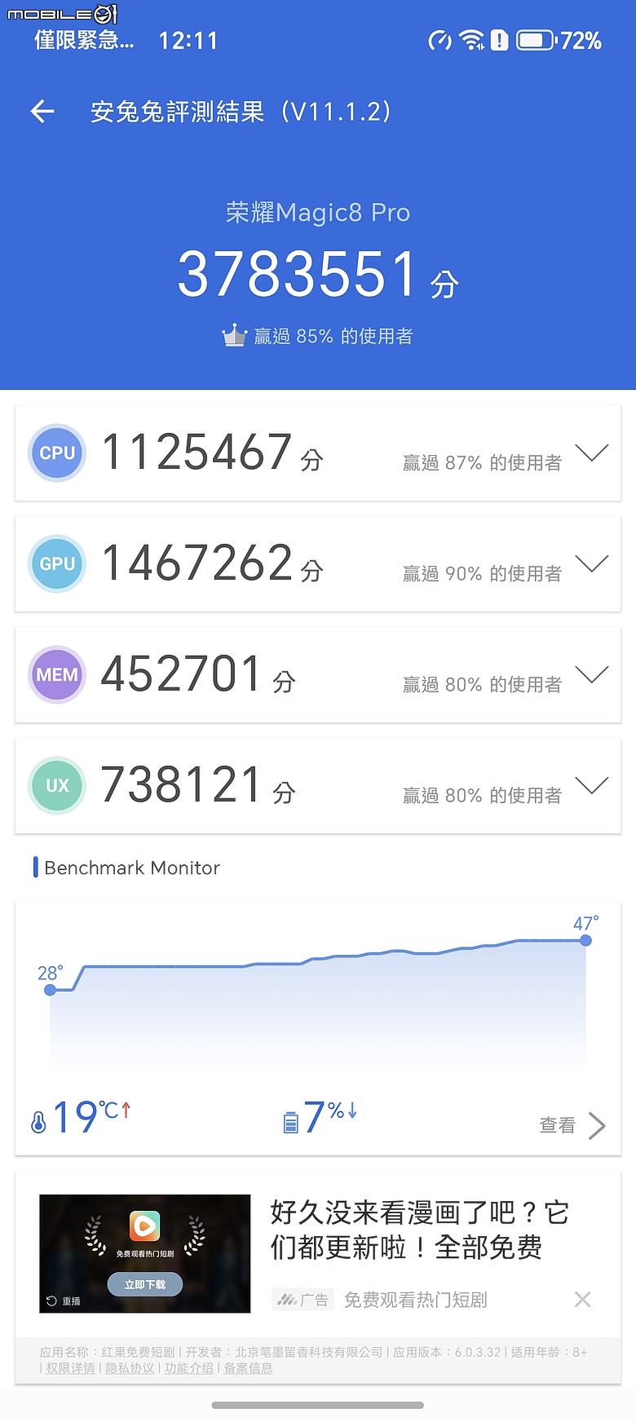This screenshot has height=1422, width=636.
Task: Open the 权限详情 link
Action: 70,1367
